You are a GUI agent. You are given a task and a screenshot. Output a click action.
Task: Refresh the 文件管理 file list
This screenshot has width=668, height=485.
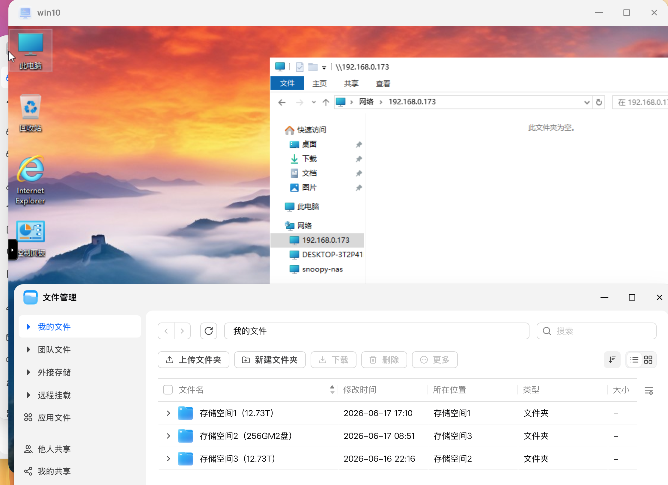(x=209, y=331)
